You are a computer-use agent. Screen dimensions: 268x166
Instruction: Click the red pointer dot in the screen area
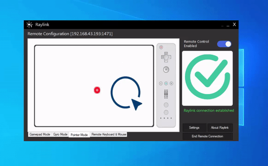97,90
